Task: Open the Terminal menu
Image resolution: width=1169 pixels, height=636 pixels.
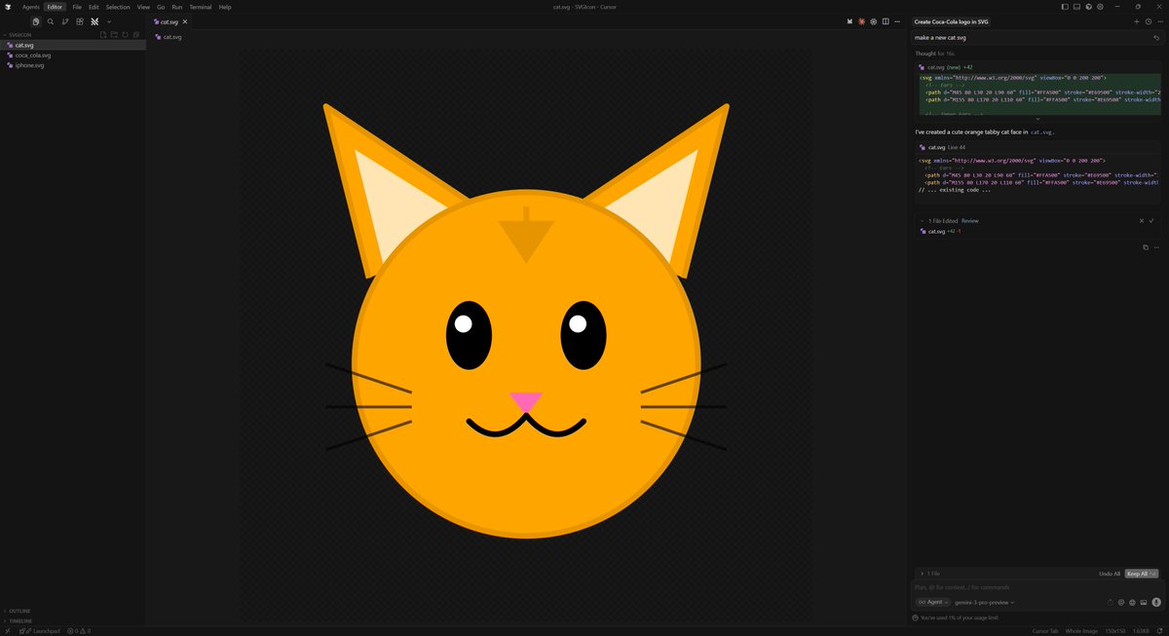Action: 201,7
